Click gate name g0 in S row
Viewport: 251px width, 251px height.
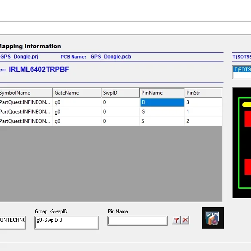pyautogui.click(x=77, y=121)
